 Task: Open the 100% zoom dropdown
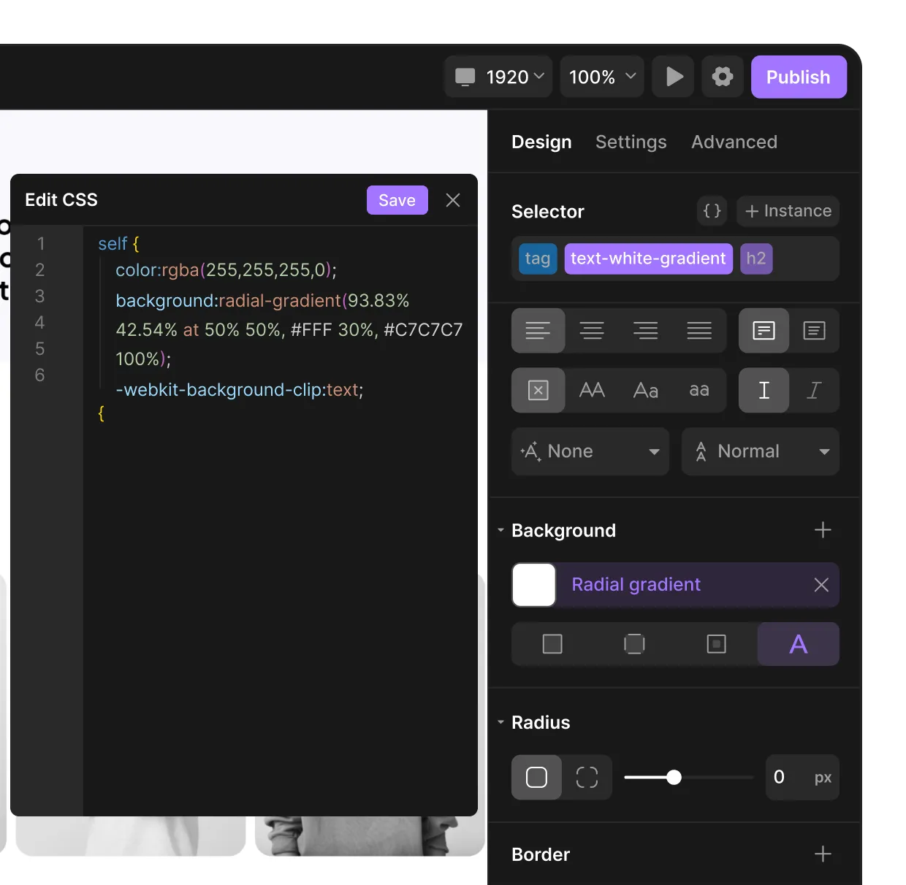(602, 77)
